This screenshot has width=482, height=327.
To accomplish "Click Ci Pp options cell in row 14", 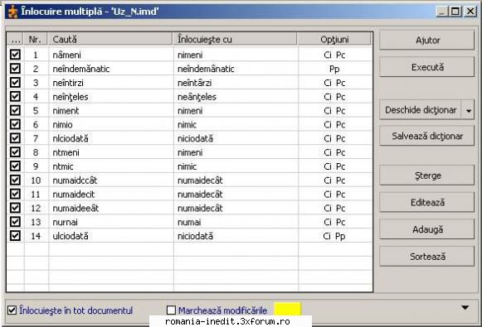I will (x=334, y=236).
